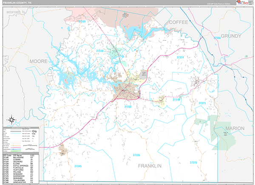Click the largest 'City' sample in the legend

(34, 131)
